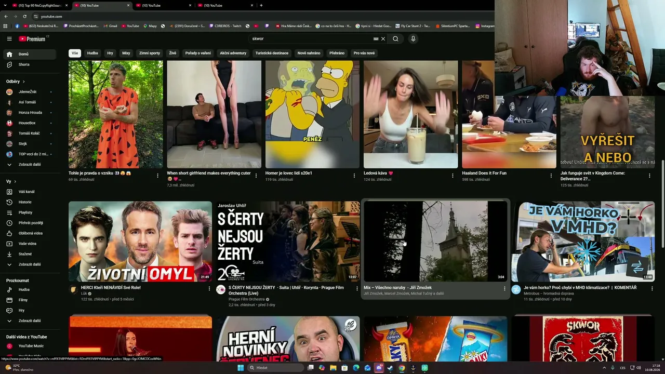This screenshot has width=665, height=374.
Task: Click the Hledat taskbar search box
Action: pos(274,368)
